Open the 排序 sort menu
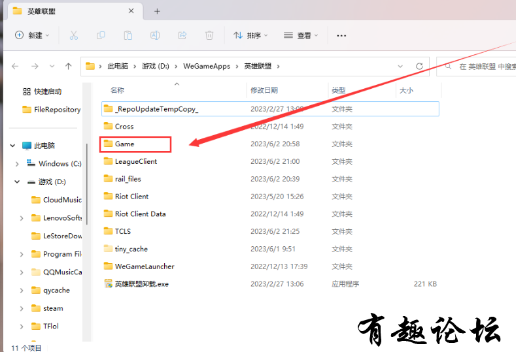The width and height of the screenshot is (516, 352). point(250,35)
